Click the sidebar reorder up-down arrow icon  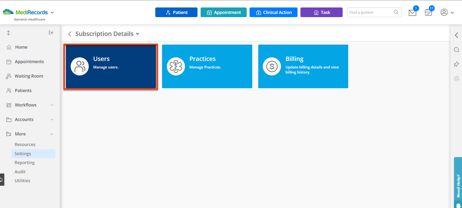pos(8,33)
